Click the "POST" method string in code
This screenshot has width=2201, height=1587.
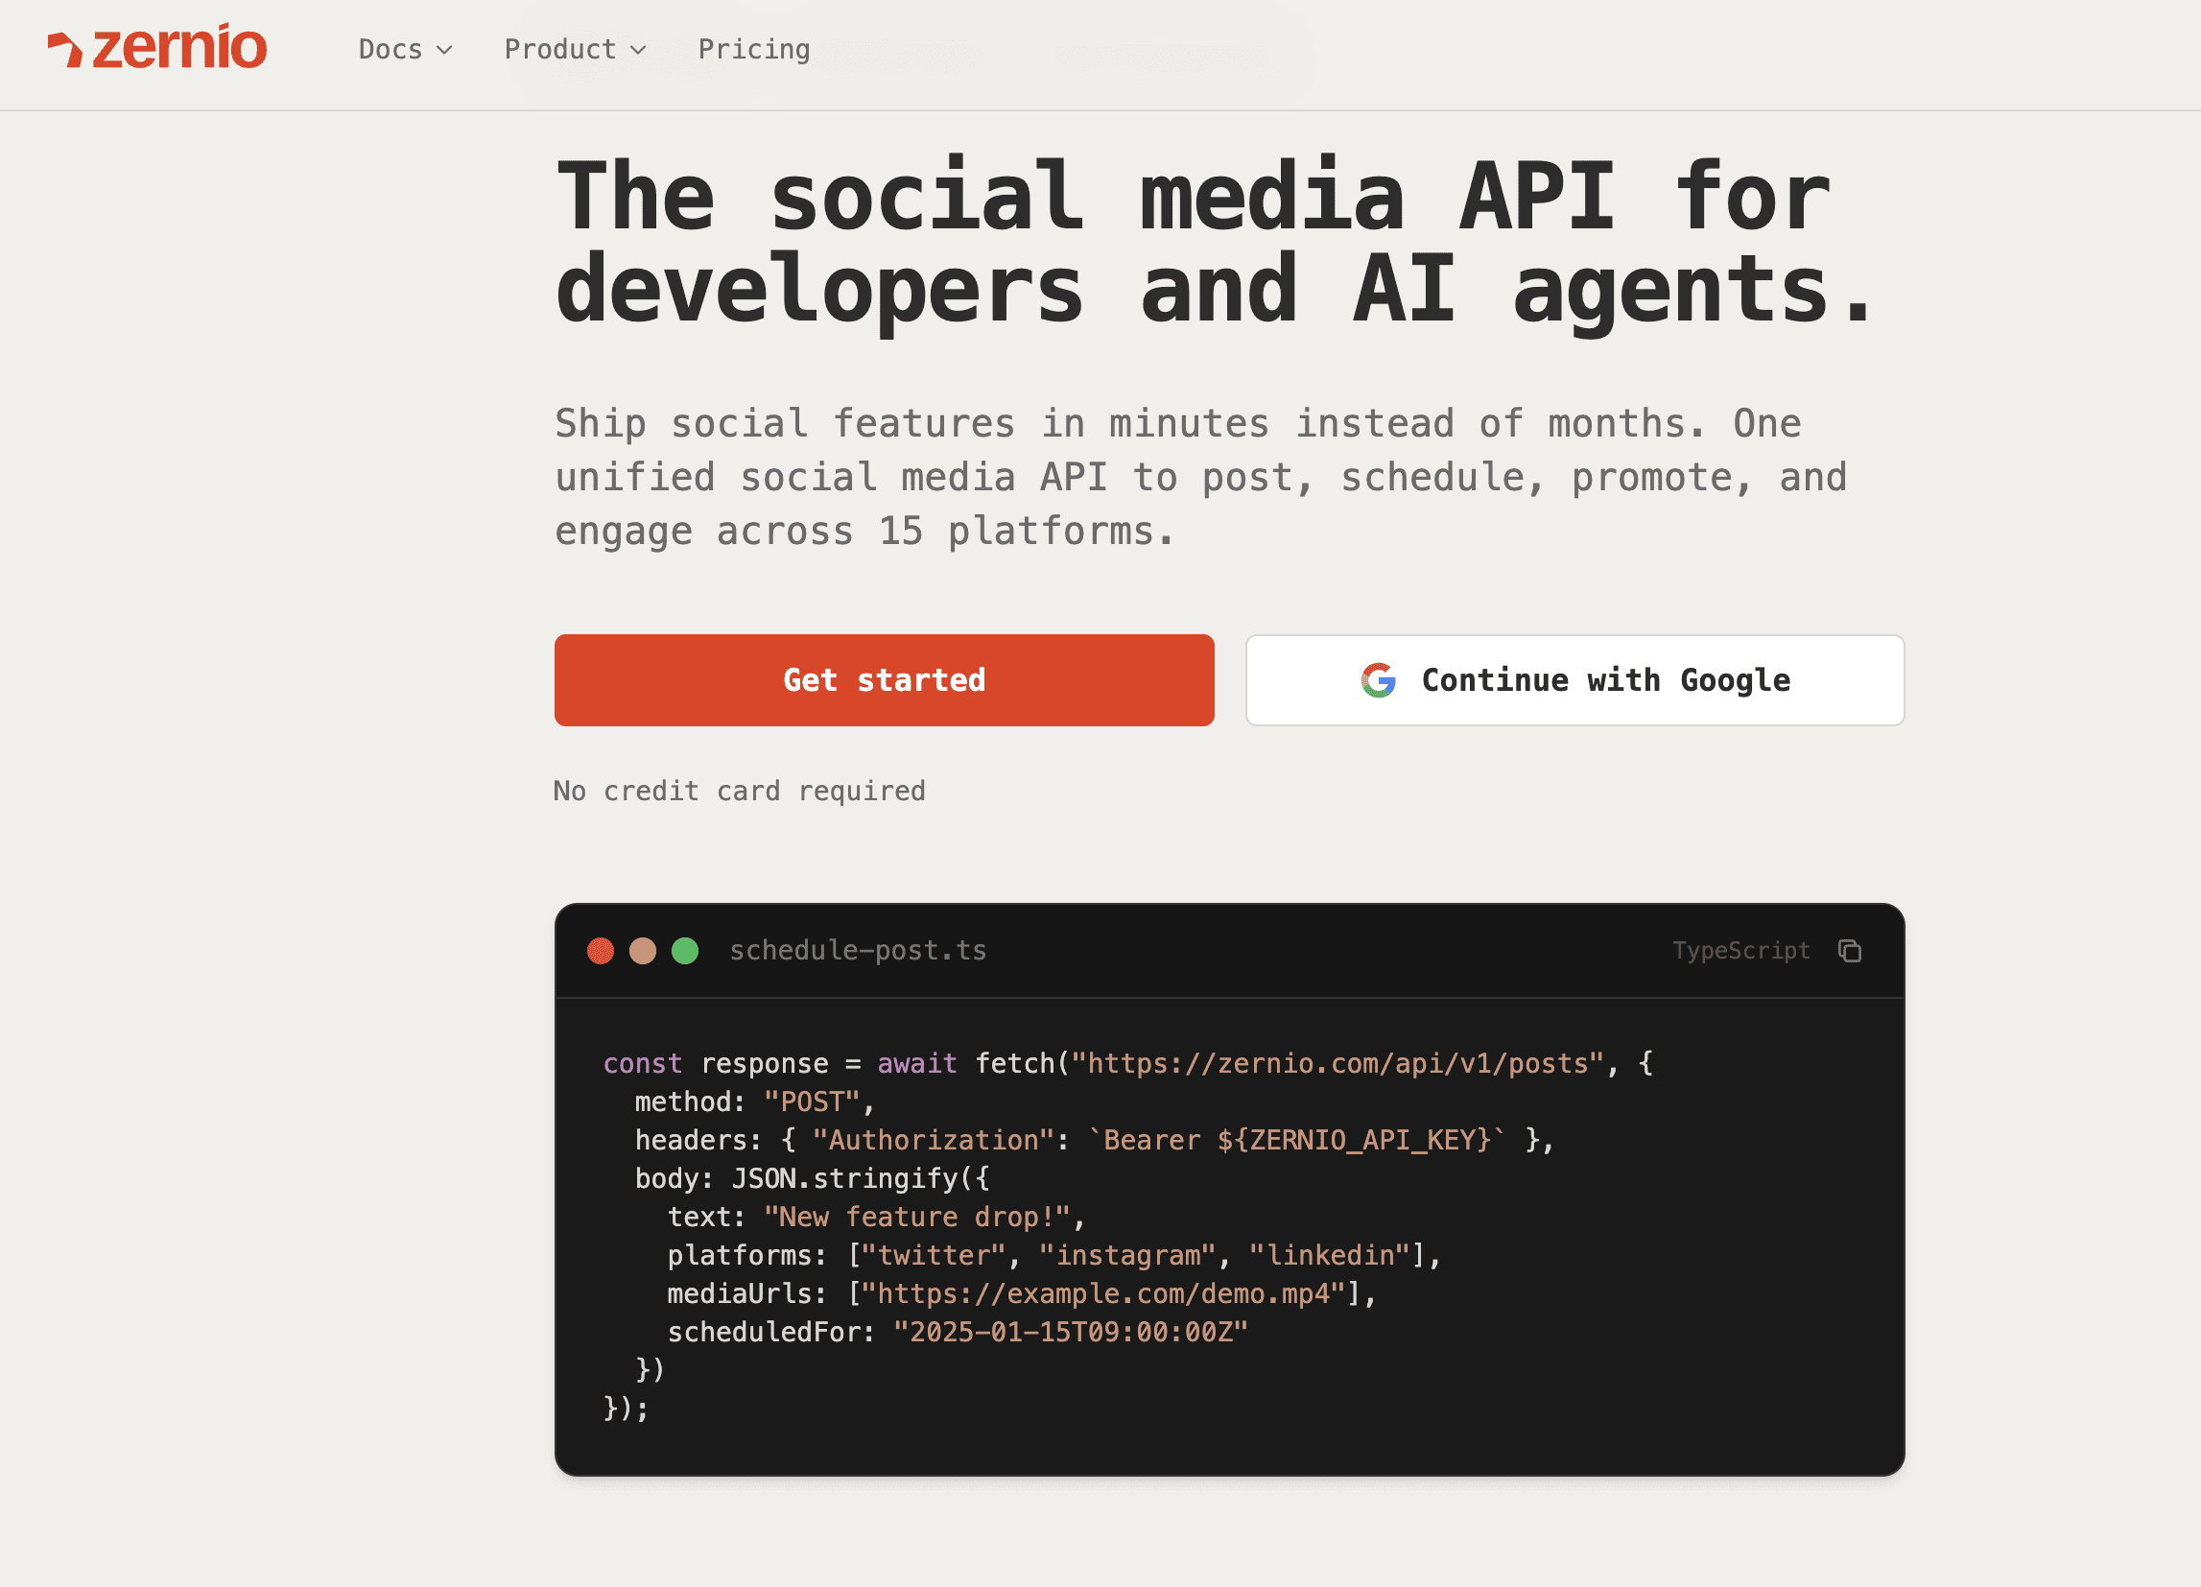pyautogui.click(x=812, y=1102)
